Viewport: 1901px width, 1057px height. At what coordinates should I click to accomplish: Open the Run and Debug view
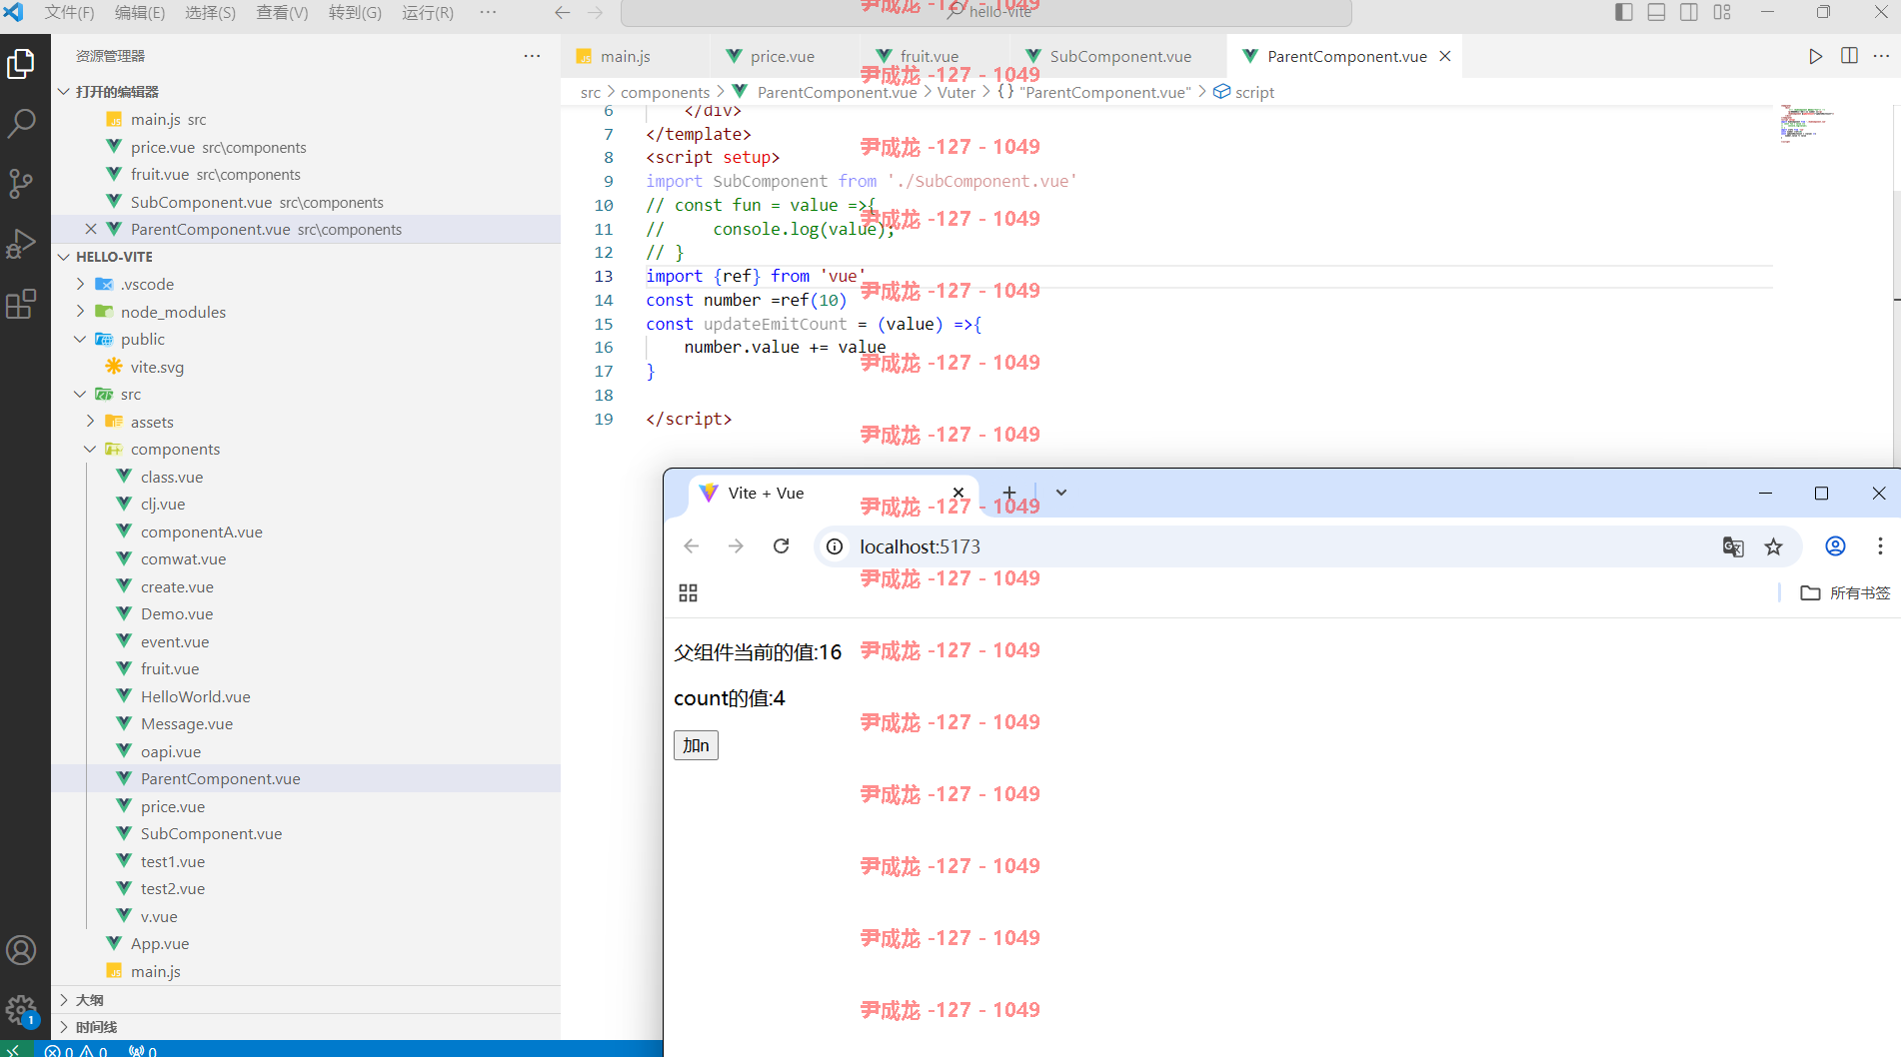(x=21, y=244)
